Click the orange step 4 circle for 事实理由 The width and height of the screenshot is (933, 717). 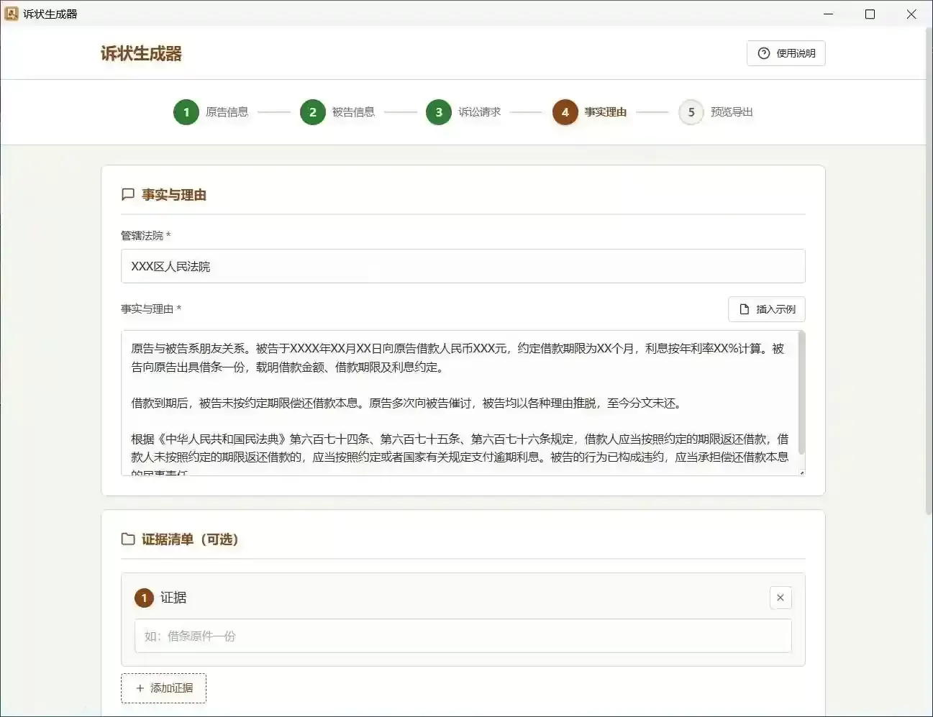[x=565, y=112]
